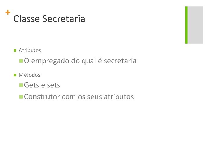The width and height of the screenshot is (210, 158).
Task: Click the word 'Construtor'
Action: tap(42, 97)
